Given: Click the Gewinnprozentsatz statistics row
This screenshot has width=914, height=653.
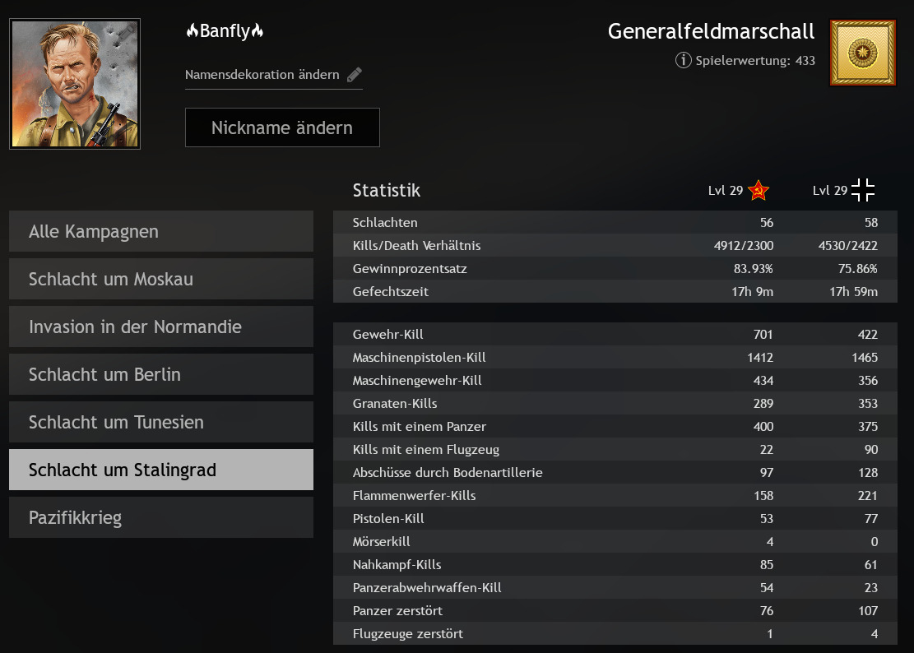Looking at the screenshot, I should pos(615,269).
